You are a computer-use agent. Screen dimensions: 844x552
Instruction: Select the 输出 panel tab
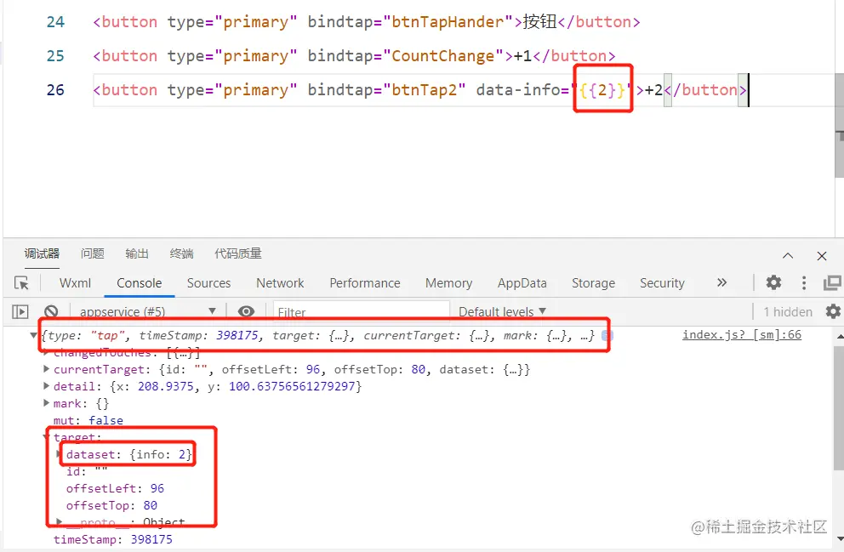[x=137, y=253]
